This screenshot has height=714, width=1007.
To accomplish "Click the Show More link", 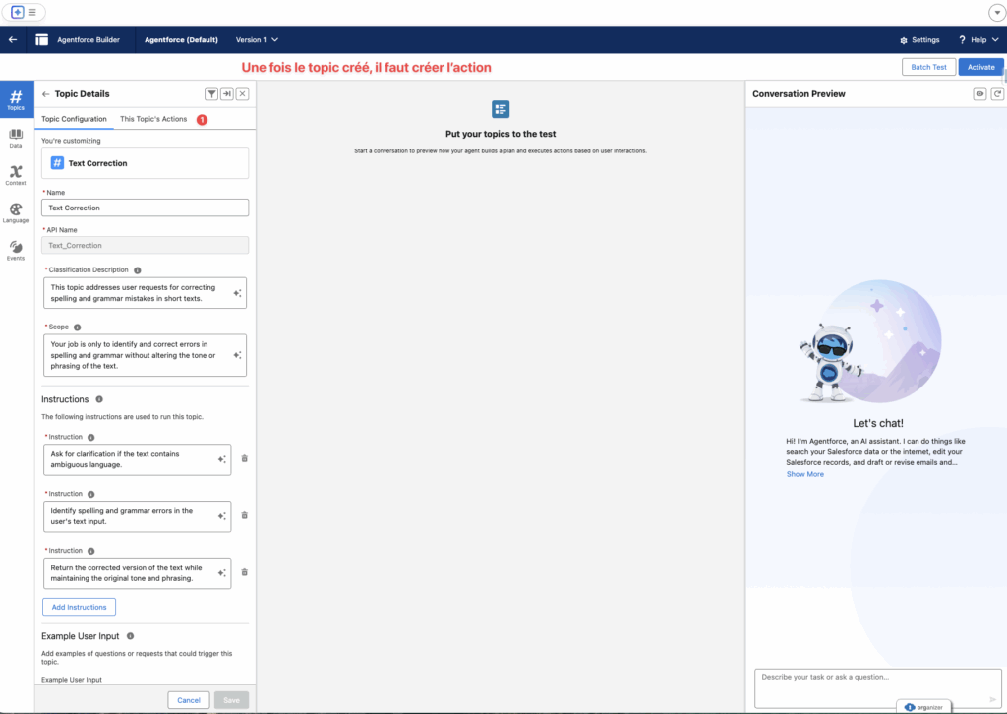I will (804, 474).
